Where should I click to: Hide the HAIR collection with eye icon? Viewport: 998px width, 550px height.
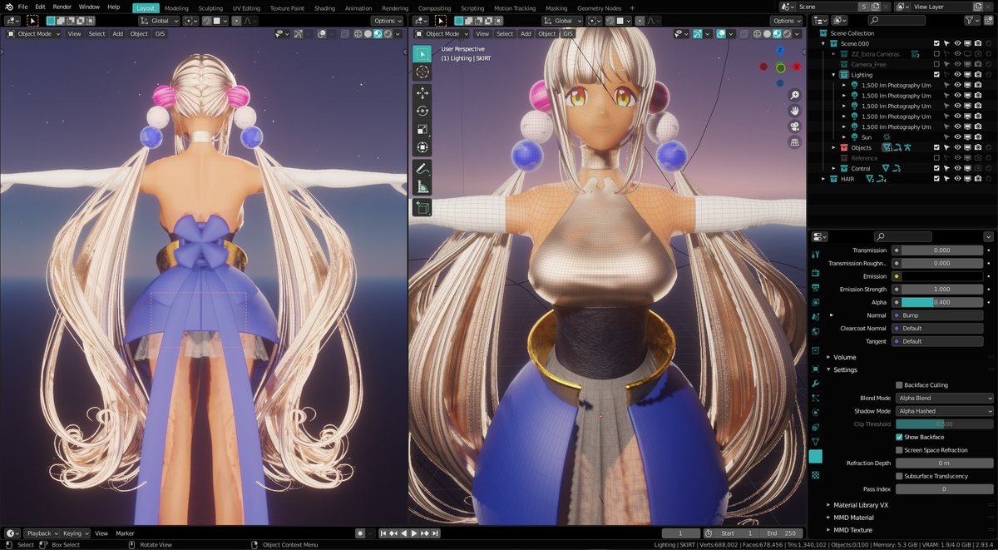956,179
